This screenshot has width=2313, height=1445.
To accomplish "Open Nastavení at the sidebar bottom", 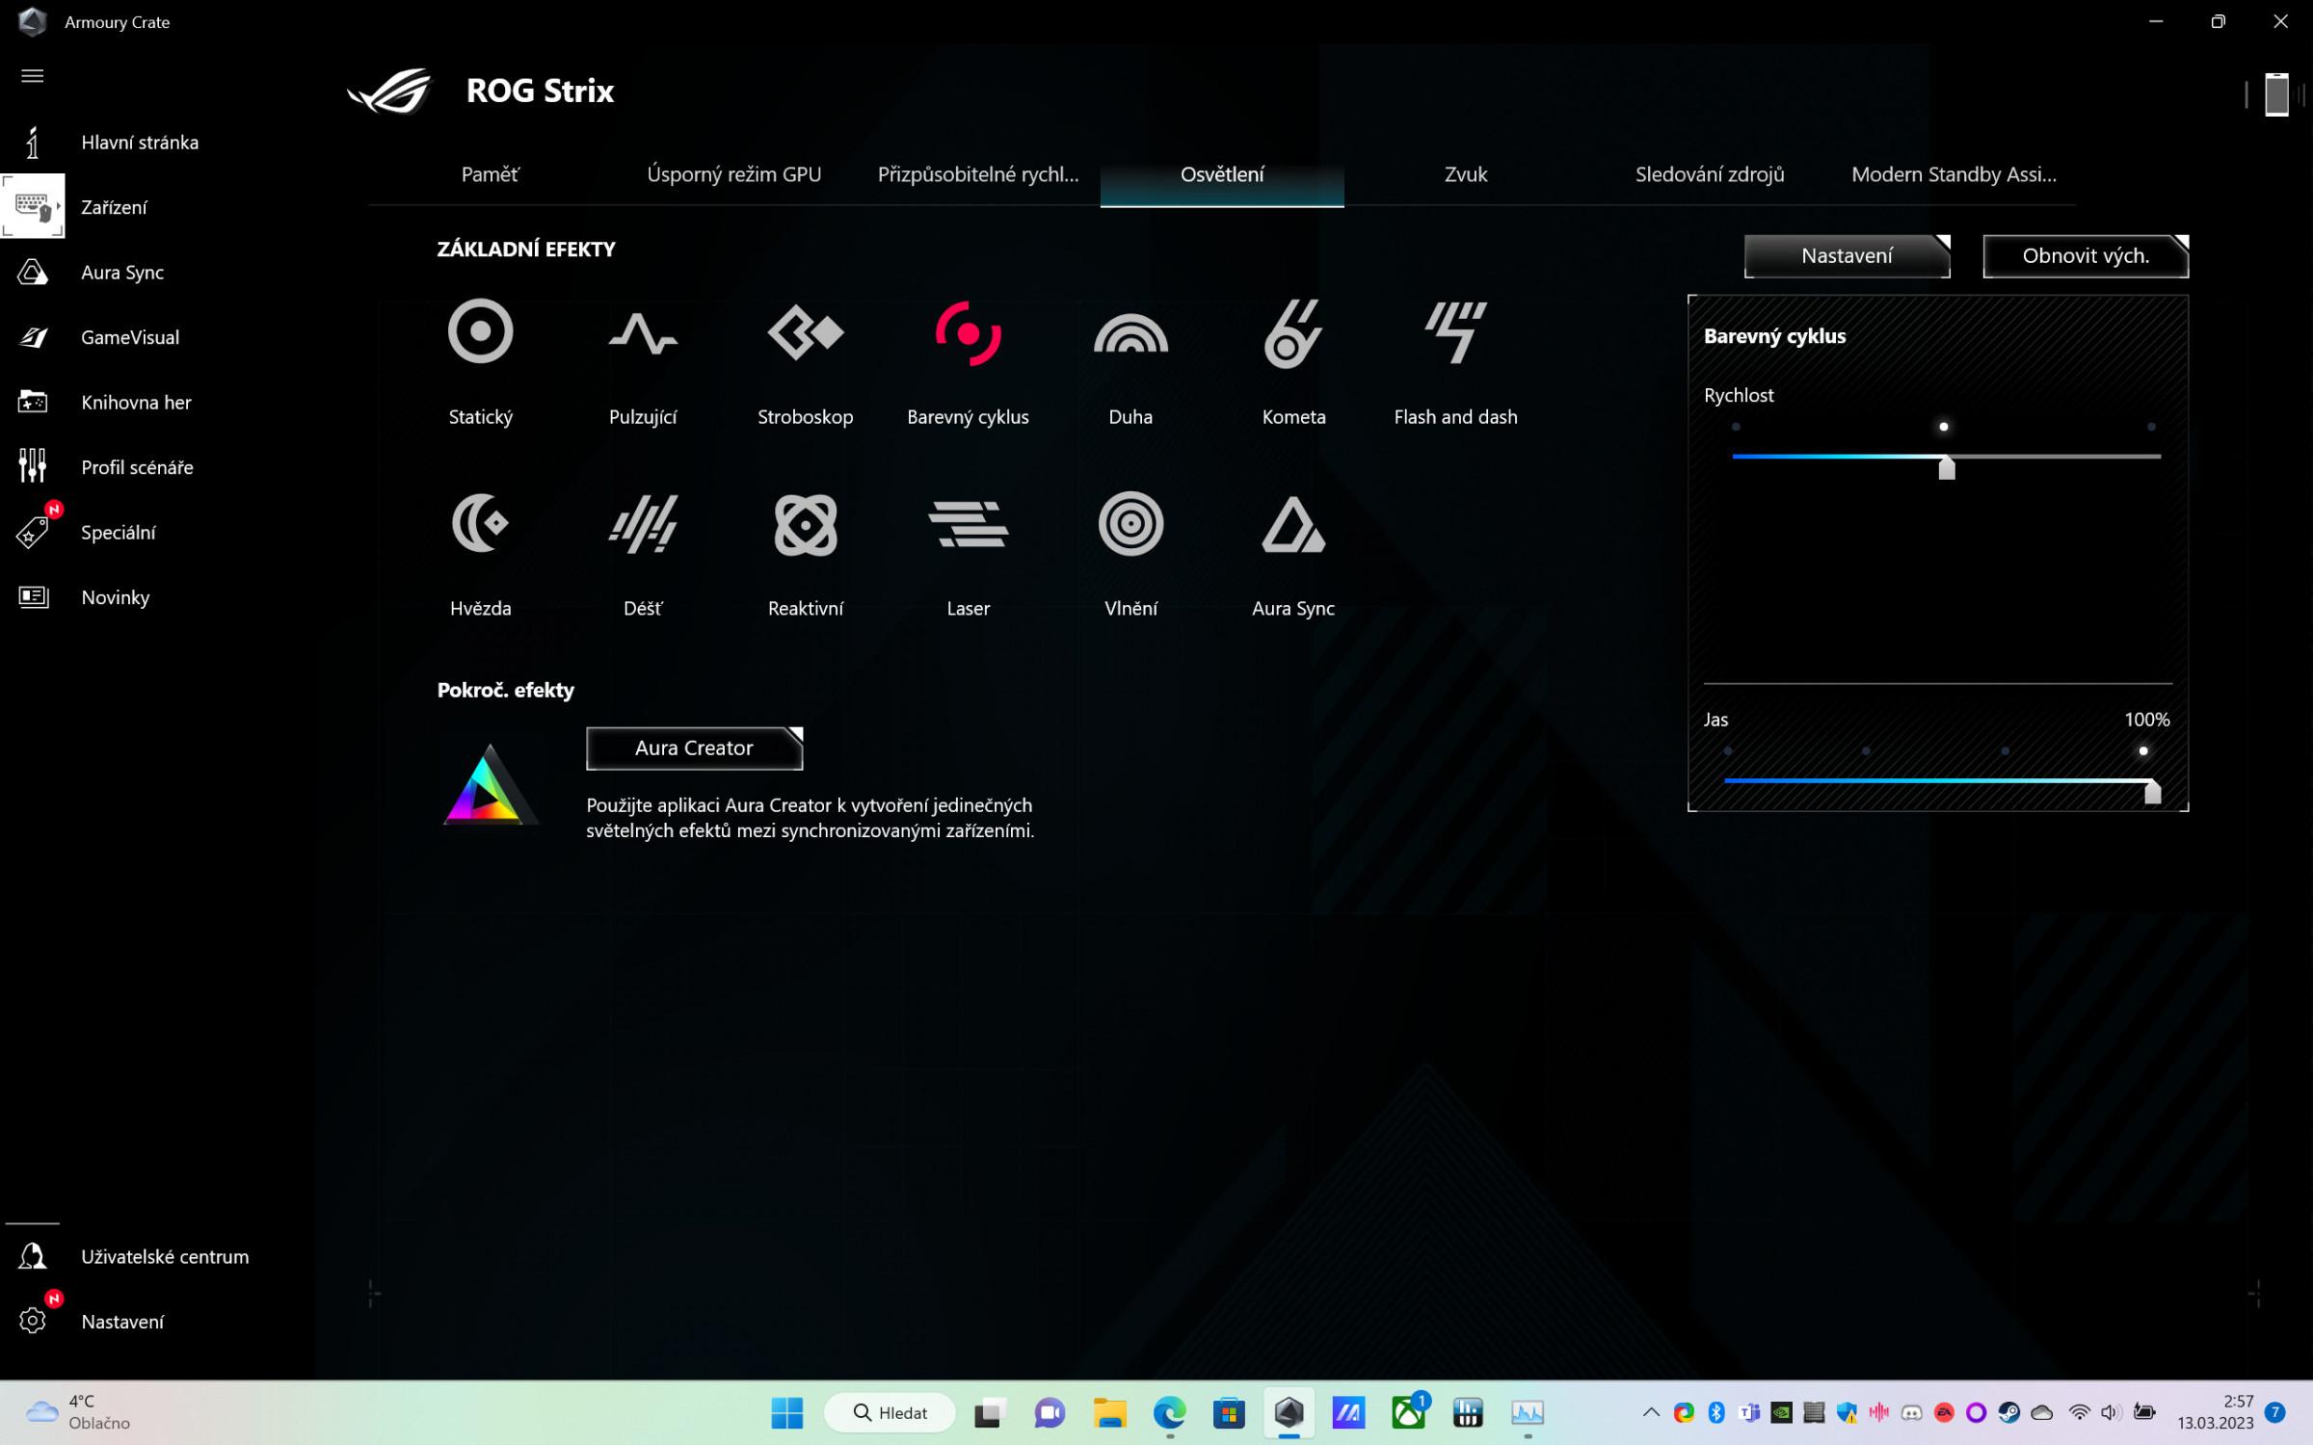I will coord(122,1322).
